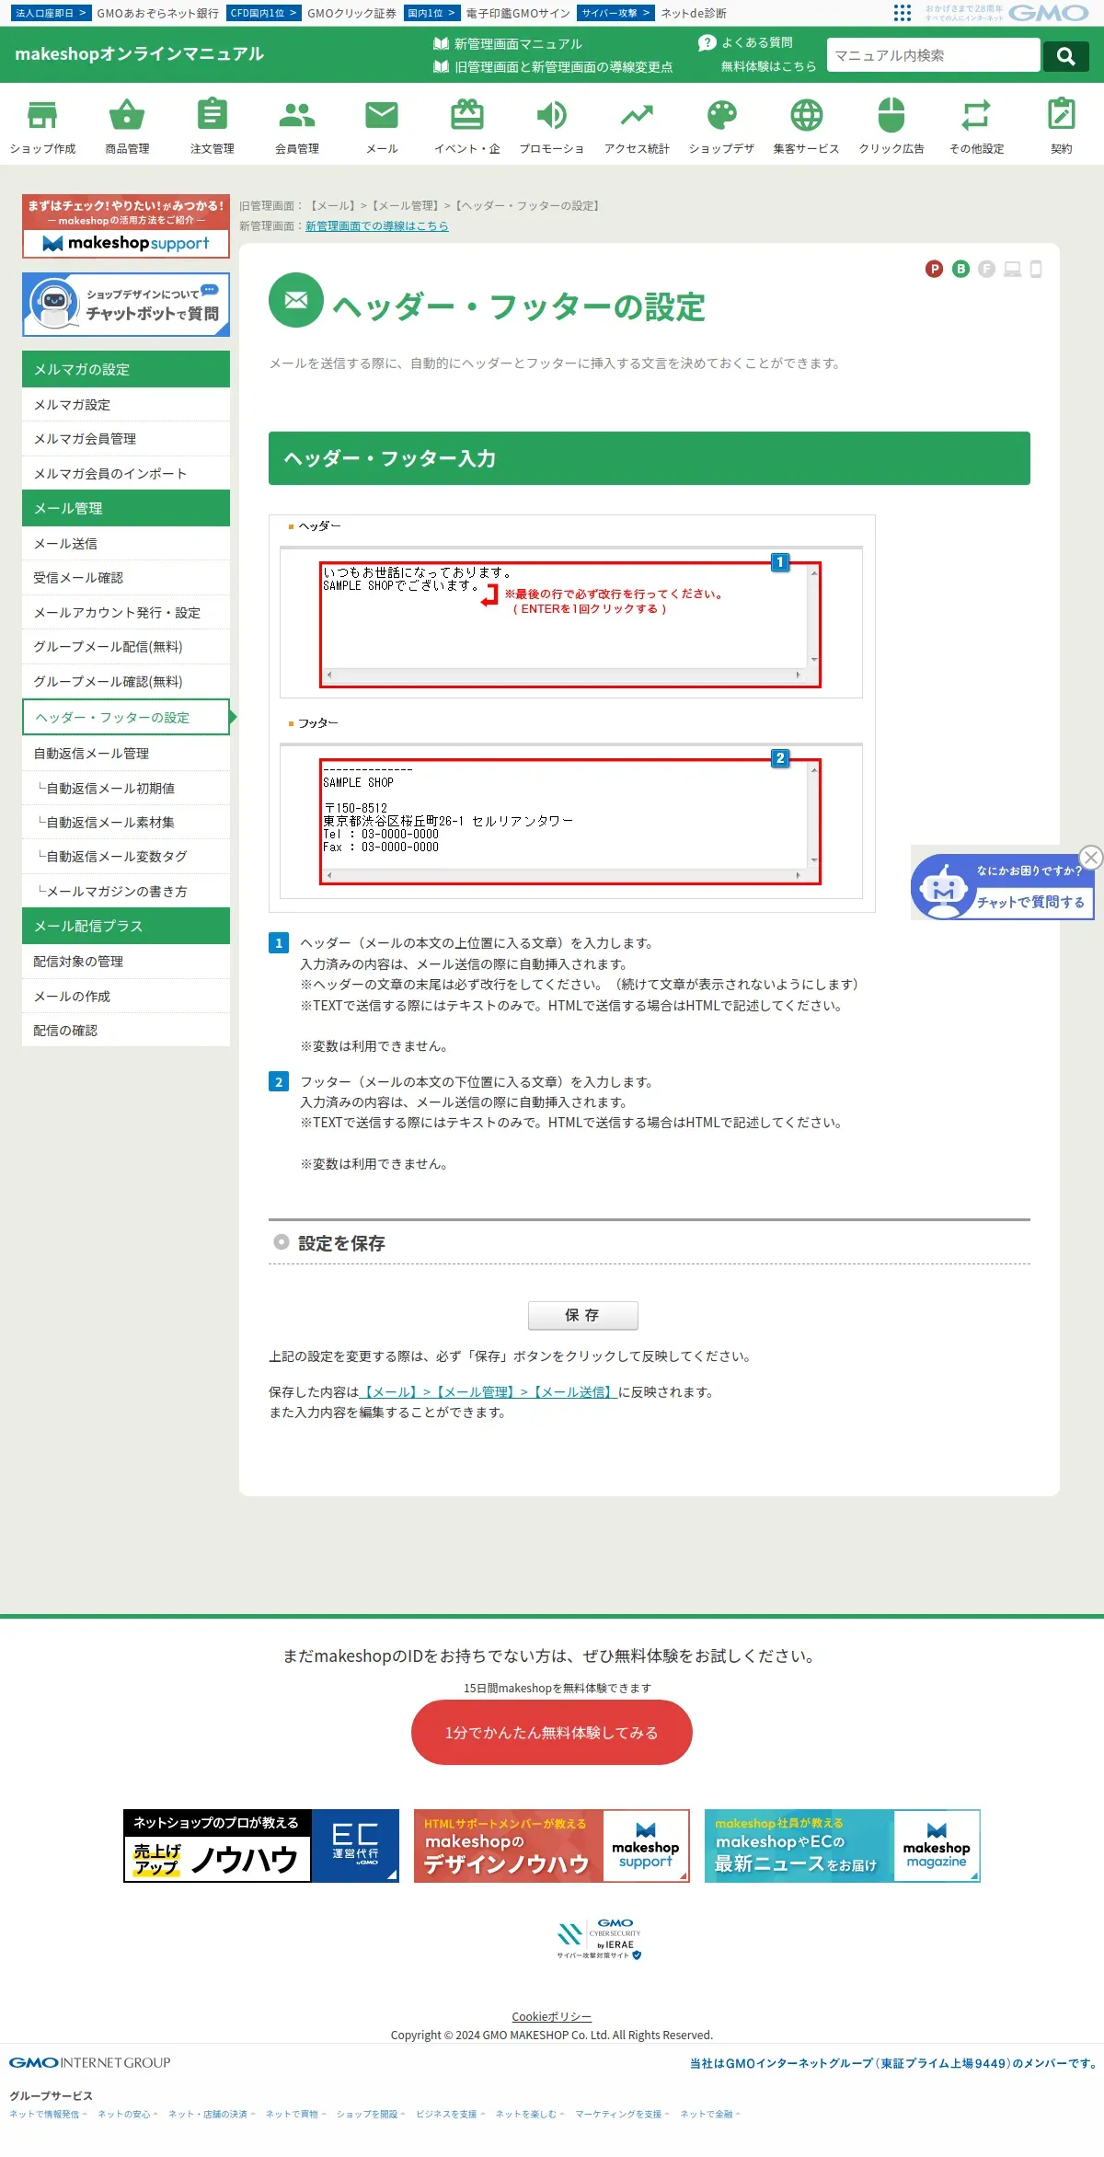Open the プロモーショ speaker icon

click(551, 116)
